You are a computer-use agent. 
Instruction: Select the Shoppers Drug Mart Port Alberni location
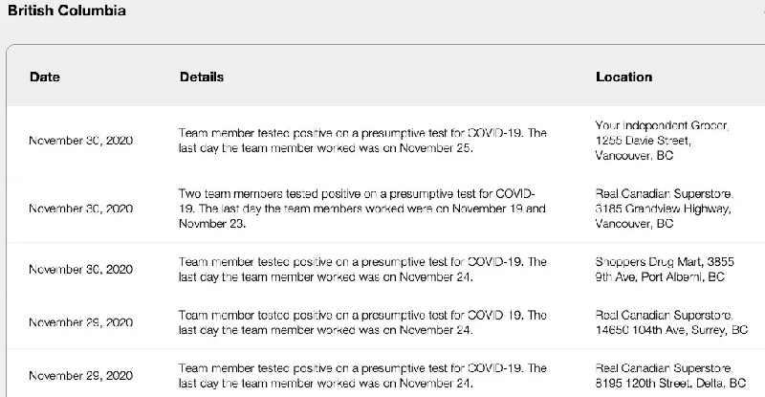665,270
